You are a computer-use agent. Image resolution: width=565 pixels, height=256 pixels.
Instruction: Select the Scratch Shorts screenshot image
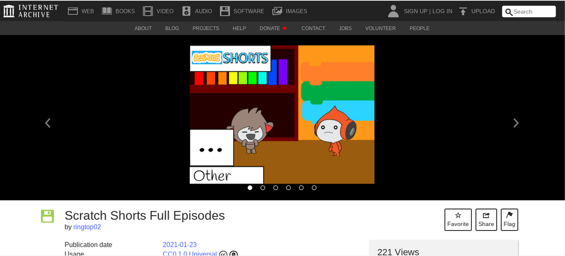tap(282, 114)
